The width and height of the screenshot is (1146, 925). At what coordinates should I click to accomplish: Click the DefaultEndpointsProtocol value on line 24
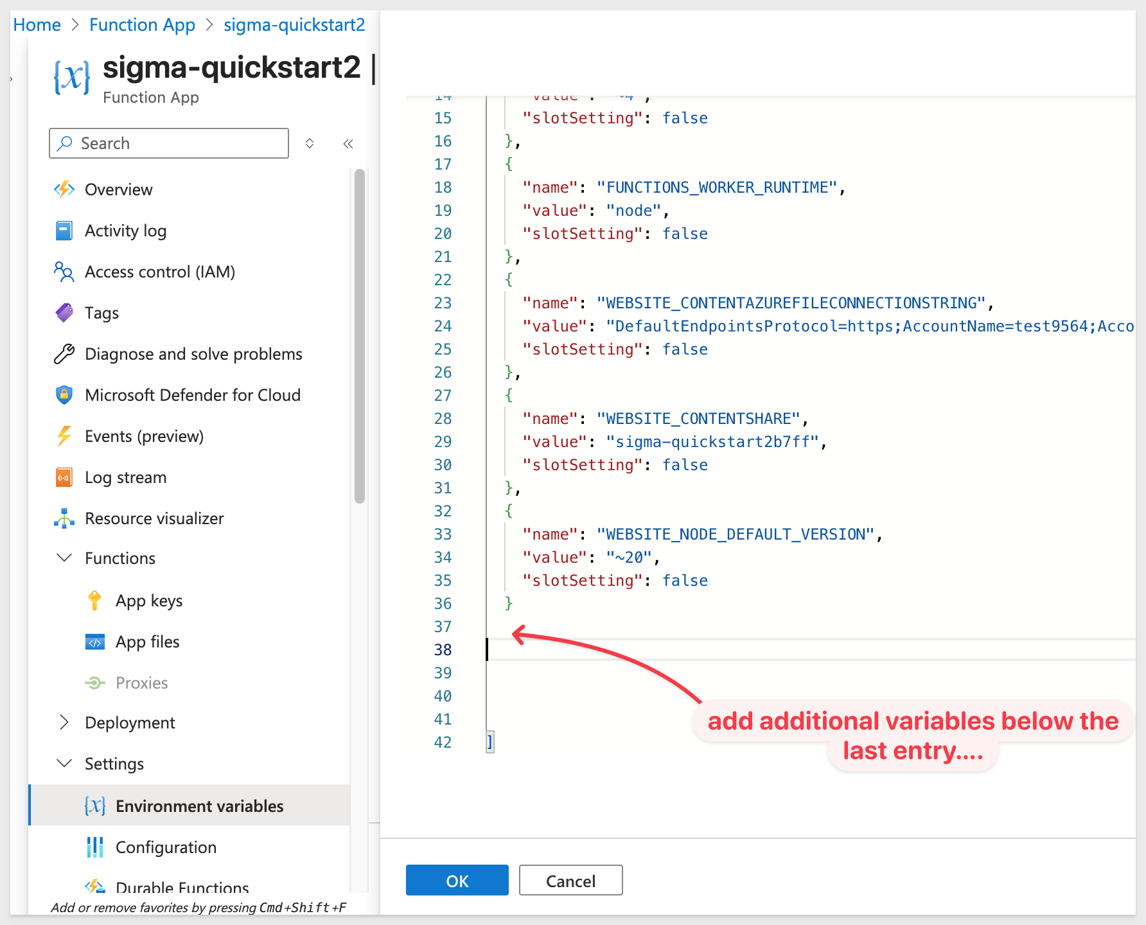(x=870, y=326)
